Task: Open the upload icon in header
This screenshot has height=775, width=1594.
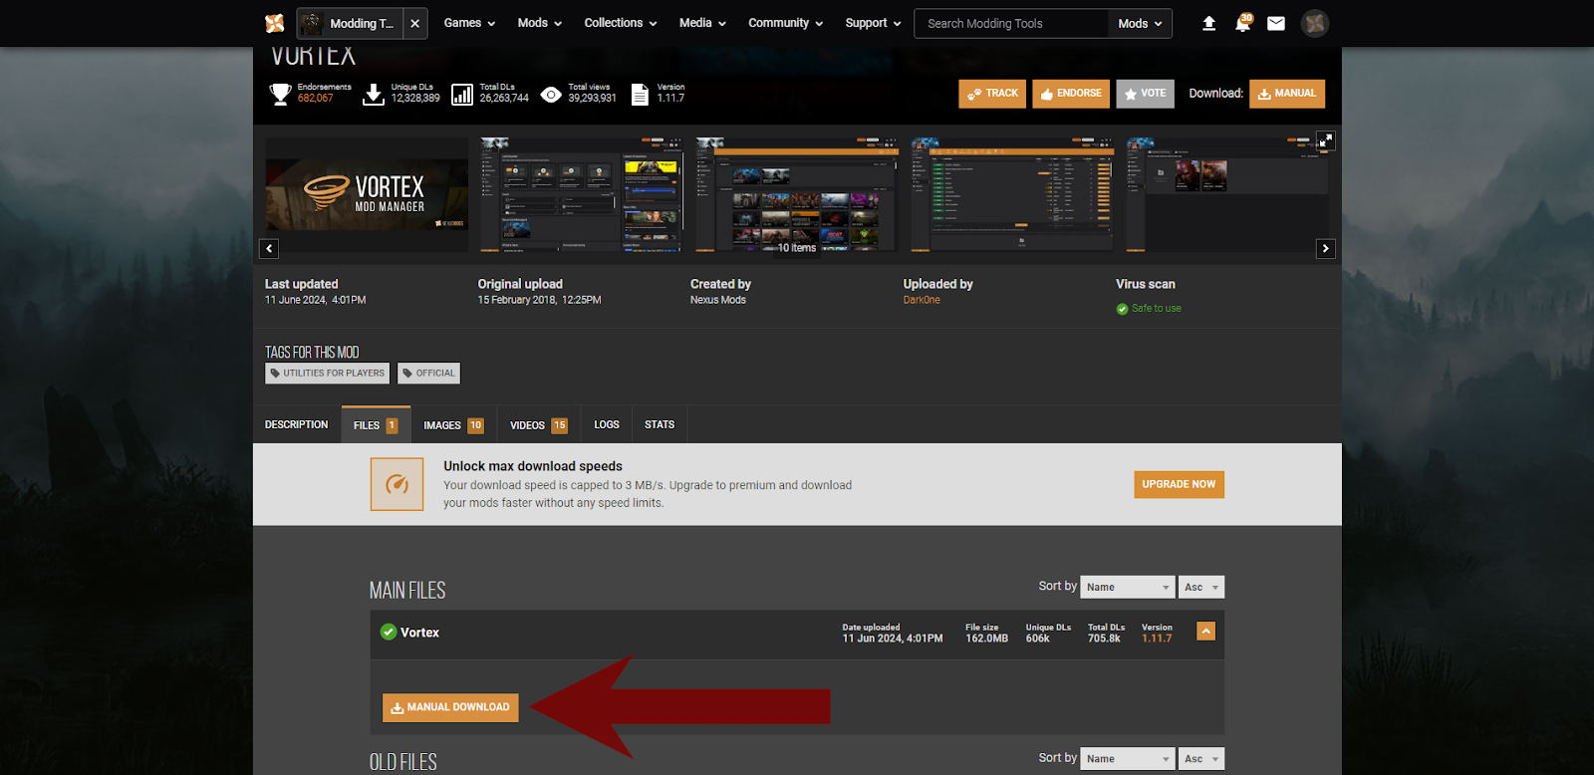Action: point(1208,23)
